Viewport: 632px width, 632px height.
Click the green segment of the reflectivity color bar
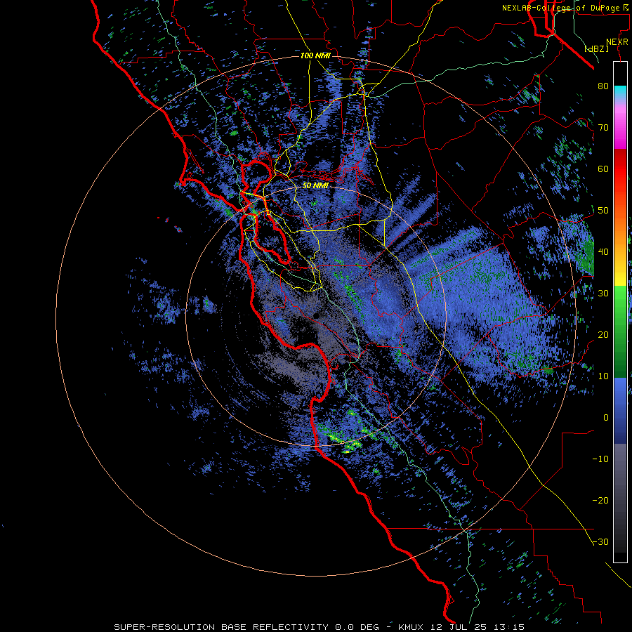point(620,331)
